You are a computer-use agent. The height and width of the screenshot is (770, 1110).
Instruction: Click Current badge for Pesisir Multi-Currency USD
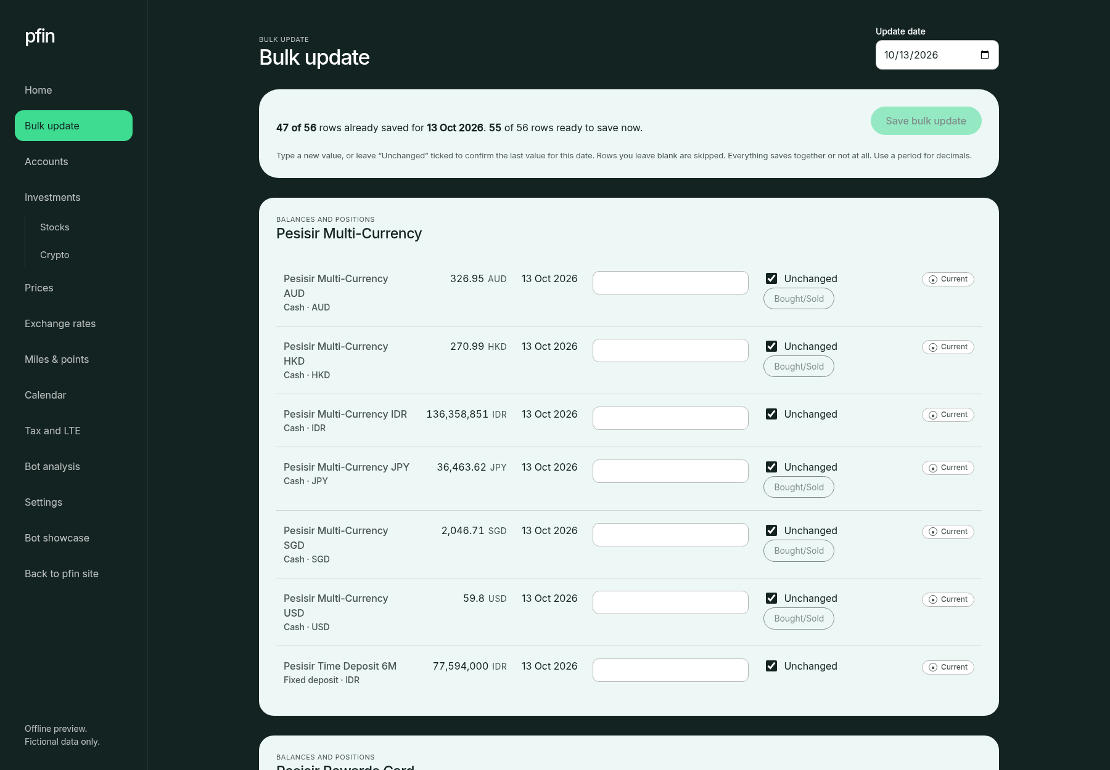[x=948, y=599]
